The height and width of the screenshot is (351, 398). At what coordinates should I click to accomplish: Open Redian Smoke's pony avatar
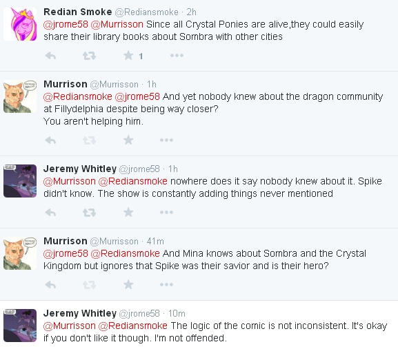[x=20, y=24]
